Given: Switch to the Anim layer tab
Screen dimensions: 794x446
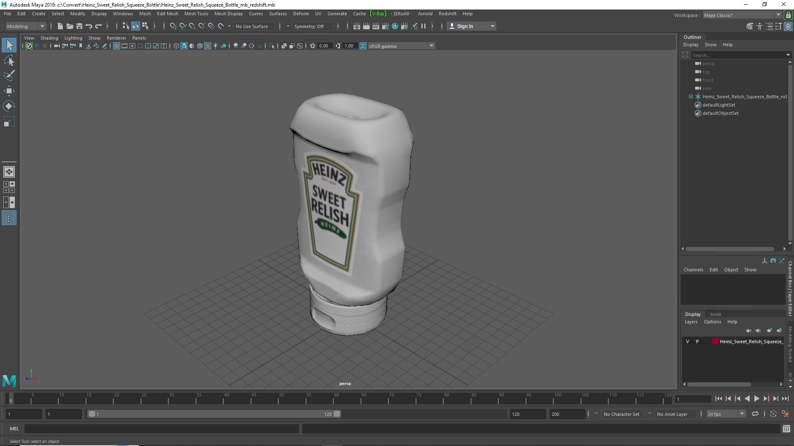Looking at the screenshot, I should click(x=715, y=314).
